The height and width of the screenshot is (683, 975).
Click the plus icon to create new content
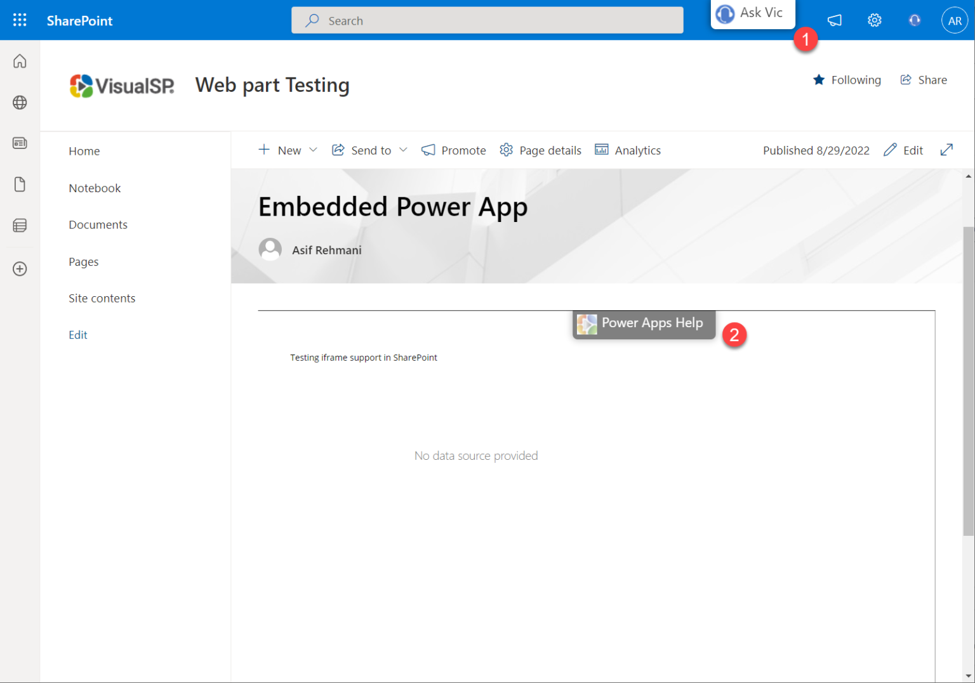20,268
